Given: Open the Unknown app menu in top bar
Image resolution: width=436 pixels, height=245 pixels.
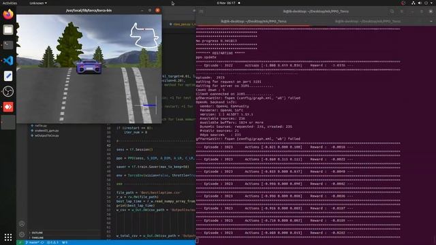Looking at the screenshot, I should pos(38,3).
